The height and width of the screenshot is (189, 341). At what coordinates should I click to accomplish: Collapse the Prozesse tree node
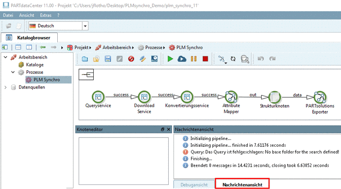[x=13, y=72]
